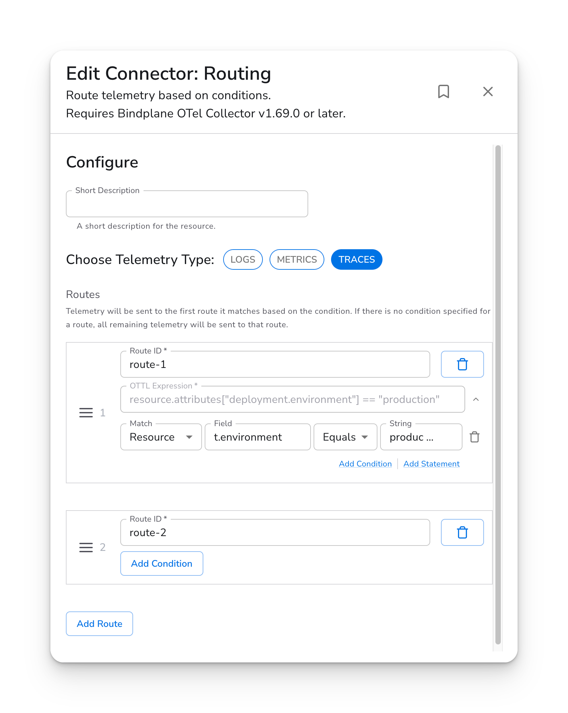Click the route-1 Route ID field
568x713 pixels.
tap(275, 365)
